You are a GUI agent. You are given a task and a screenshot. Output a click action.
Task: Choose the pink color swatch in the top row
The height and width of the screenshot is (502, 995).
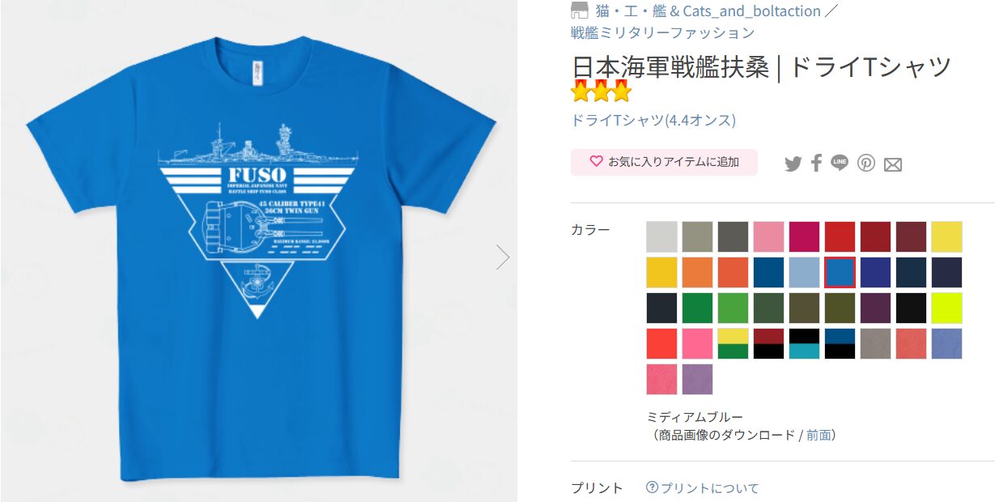[768, 236]
